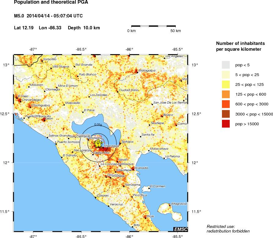Screen dimensions: 273x238
Task: Select the yellow epicenter circle on the map
Action: pyautogui.click(x=98, y=143)
